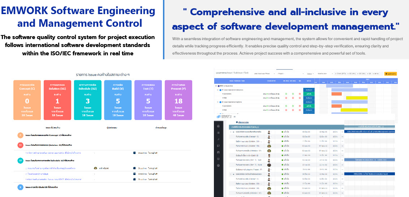
Task: Open the Months view dropdown
Action: tap(325, 74)
